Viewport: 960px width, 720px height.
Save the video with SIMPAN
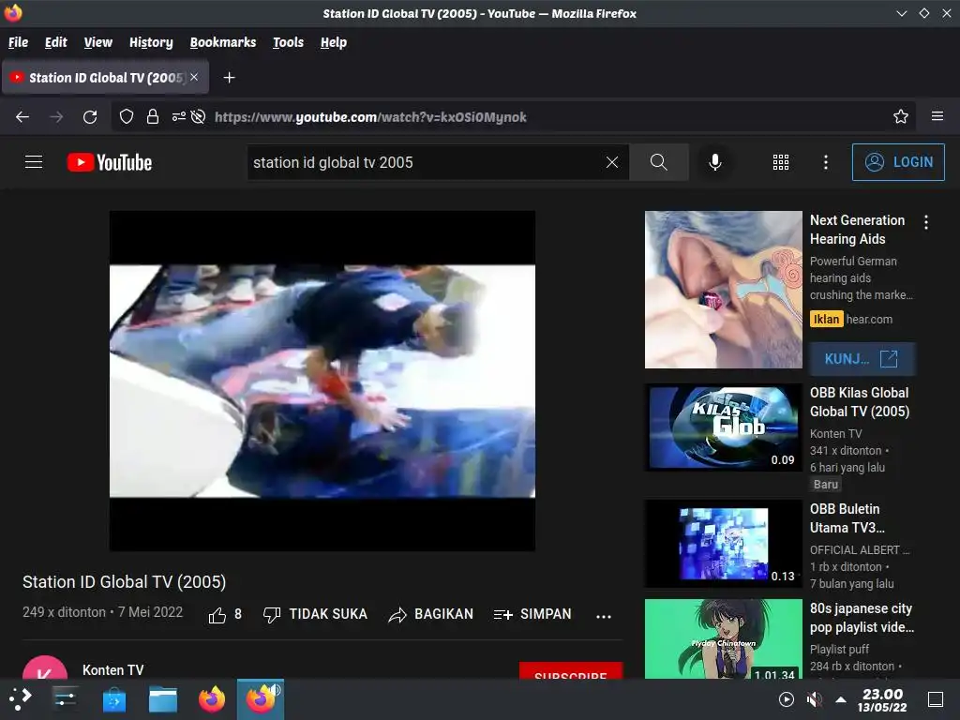[532, 615]
